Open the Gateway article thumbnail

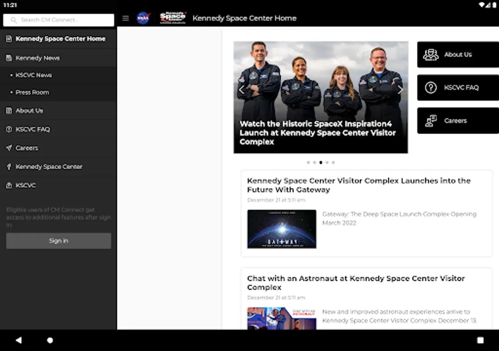pyautogui.click(x=281, y=229)
